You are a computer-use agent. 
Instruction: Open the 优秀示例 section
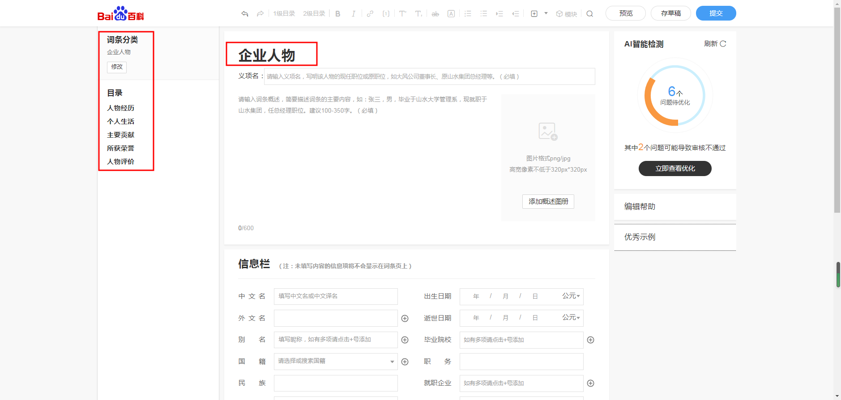click(x=675, y=237)
